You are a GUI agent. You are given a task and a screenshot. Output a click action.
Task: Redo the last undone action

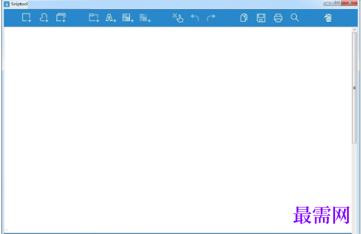click(211, 18)
